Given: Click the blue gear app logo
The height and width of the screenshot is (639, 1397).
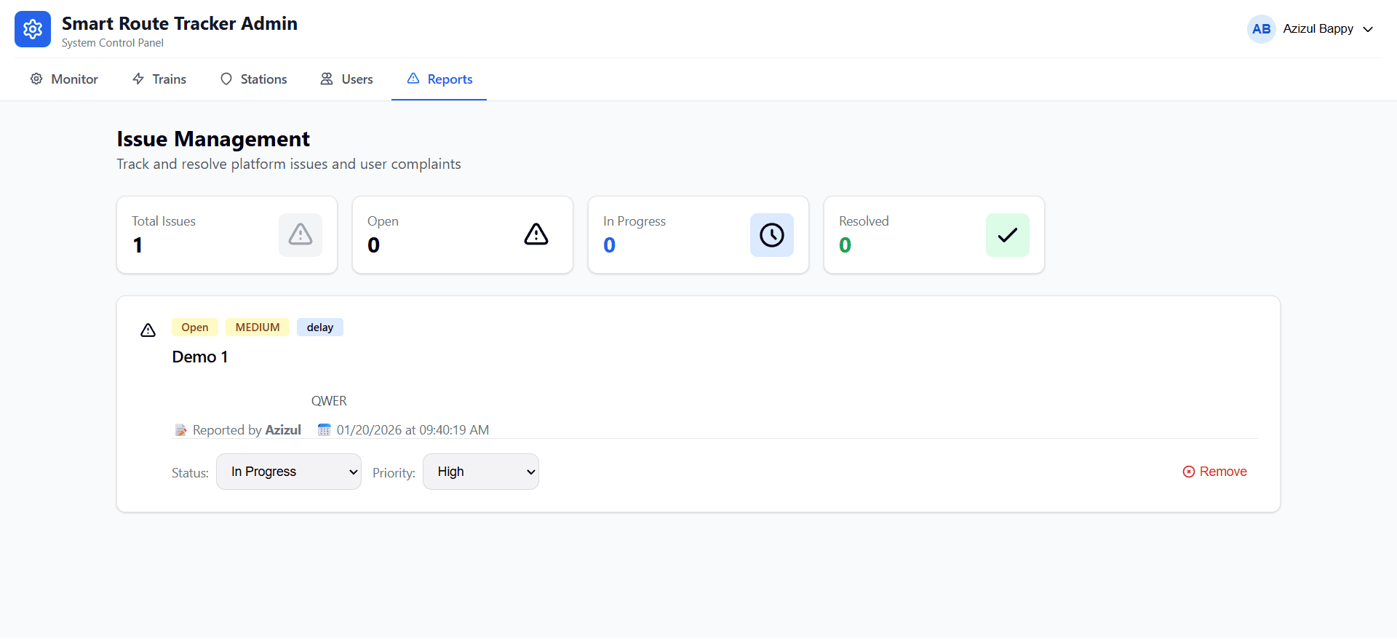Looking at the screenshot, I should pos(33,29).
